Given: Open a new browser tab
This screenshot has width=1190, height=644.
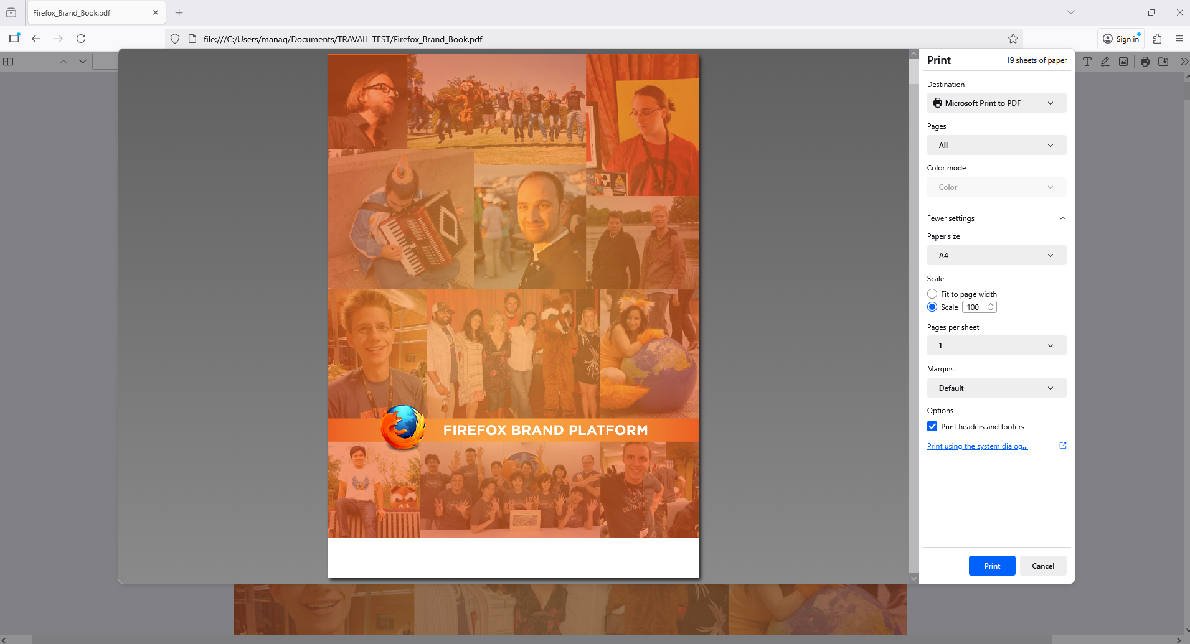Looking at the screenshot, I should click(x=179, y=12).
